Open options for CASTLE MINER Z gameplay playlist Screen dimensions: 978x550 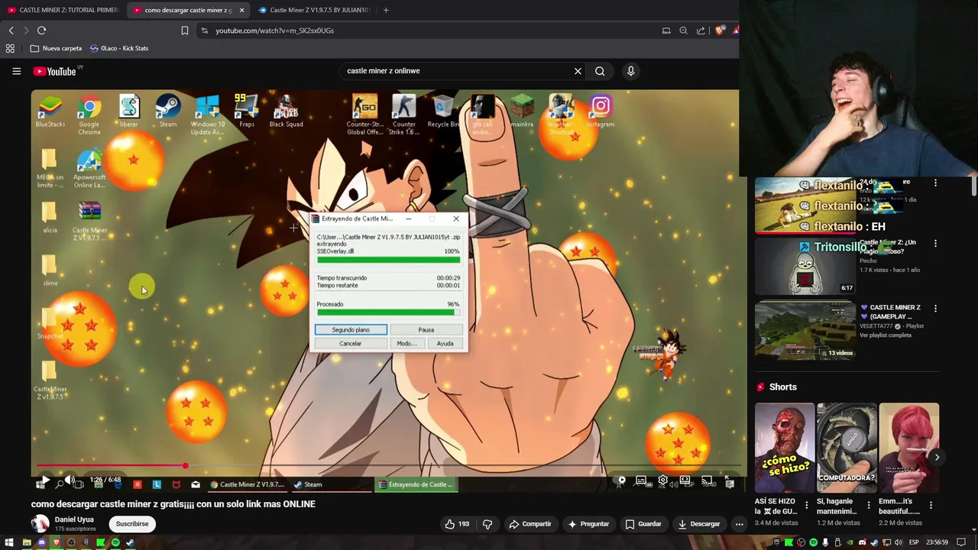click(x=936, y=309)
